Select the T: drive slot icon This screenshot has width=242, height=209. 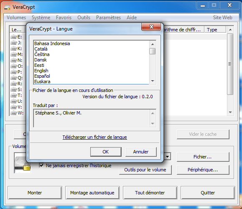[x=13, y=95]
